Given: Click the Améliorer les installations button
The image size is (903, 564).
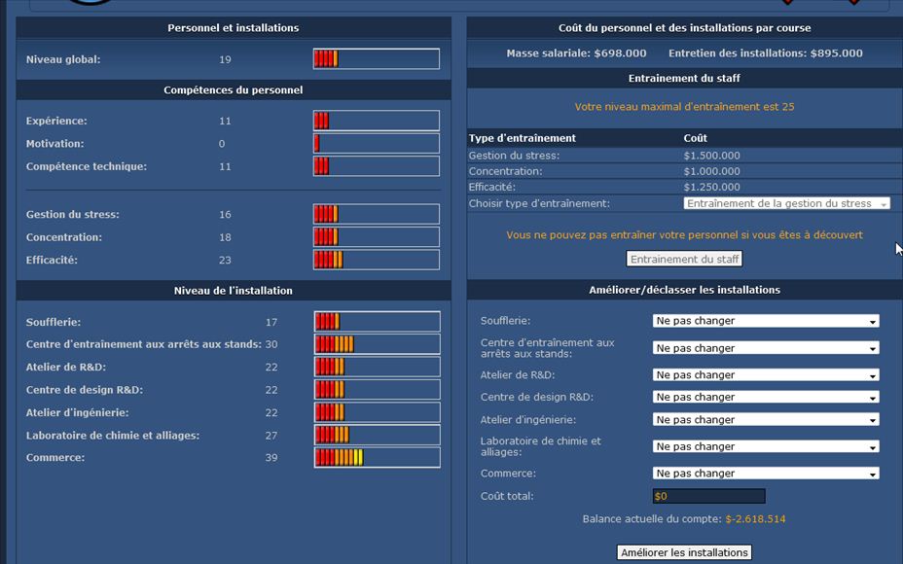Looking at the screenshot, I should 684,552.
